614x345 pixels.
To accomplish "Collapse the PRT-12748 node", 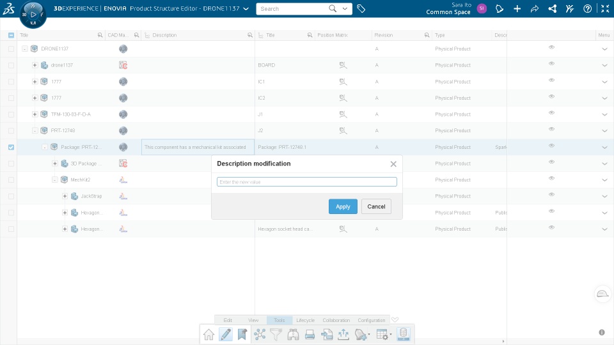I will pos(35,130).
